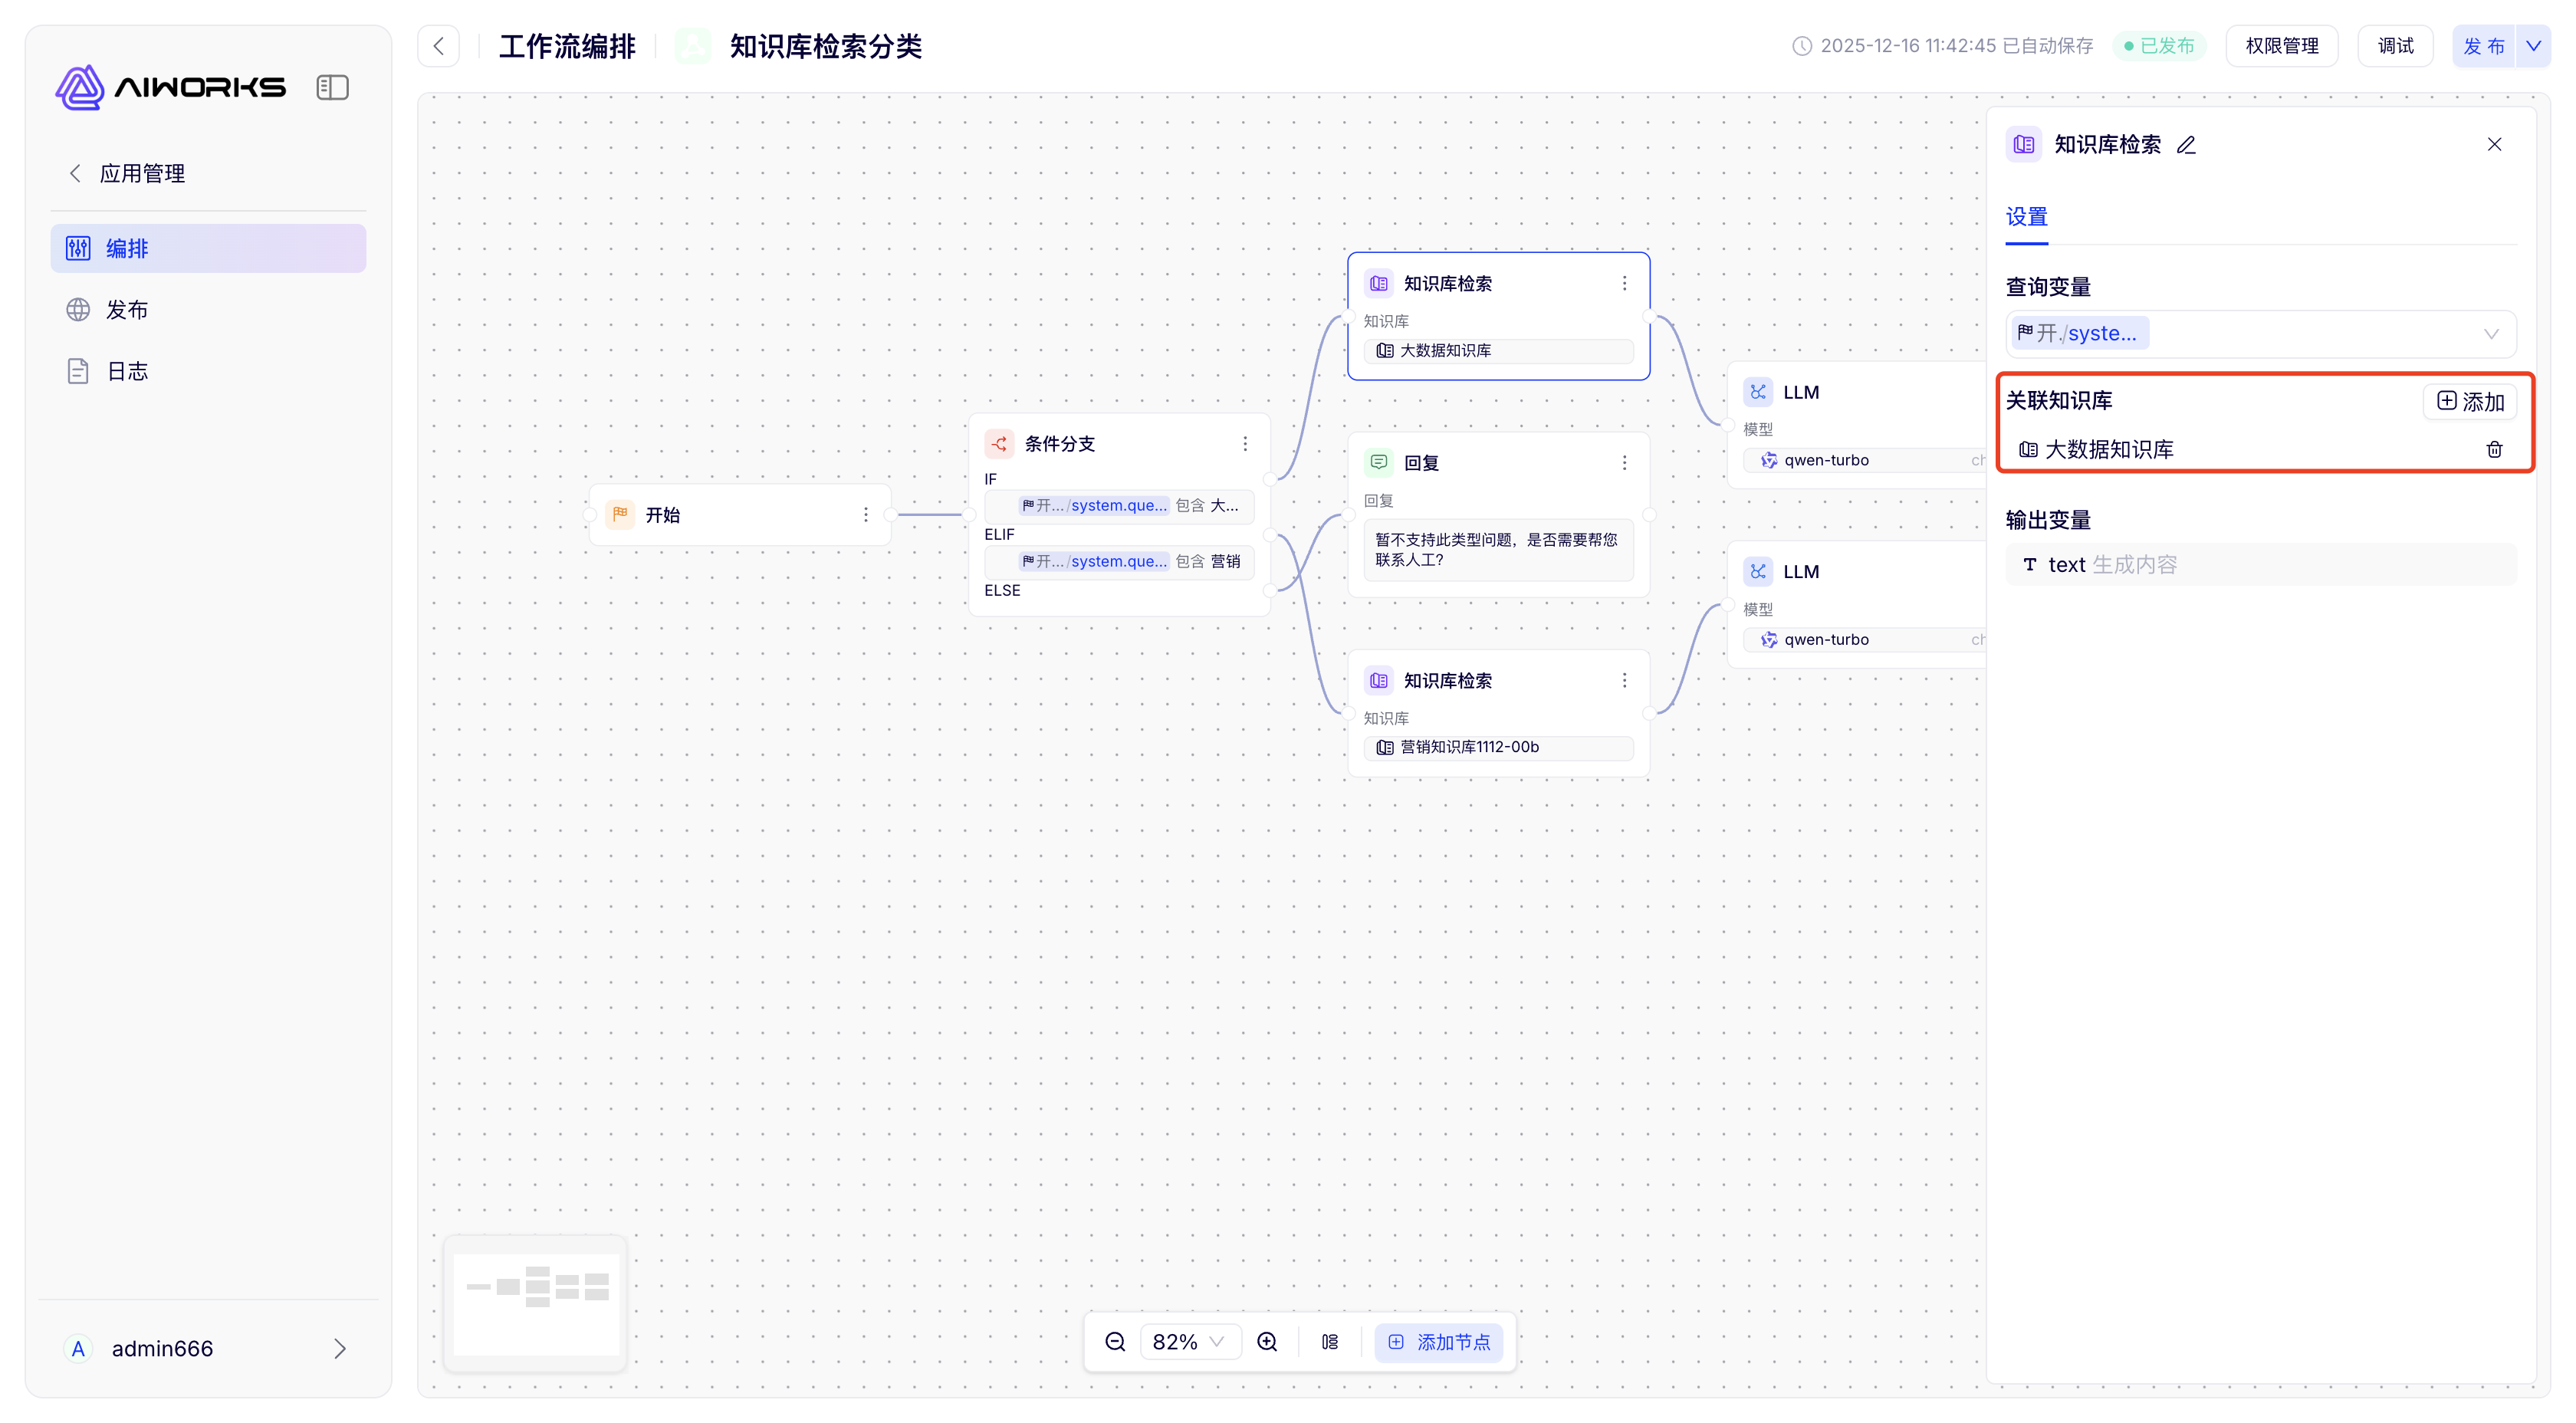This screenshot has height=1423, width=2576.
Task: Click the zoom in magnifier icon
Action: pos(1267,1342)
